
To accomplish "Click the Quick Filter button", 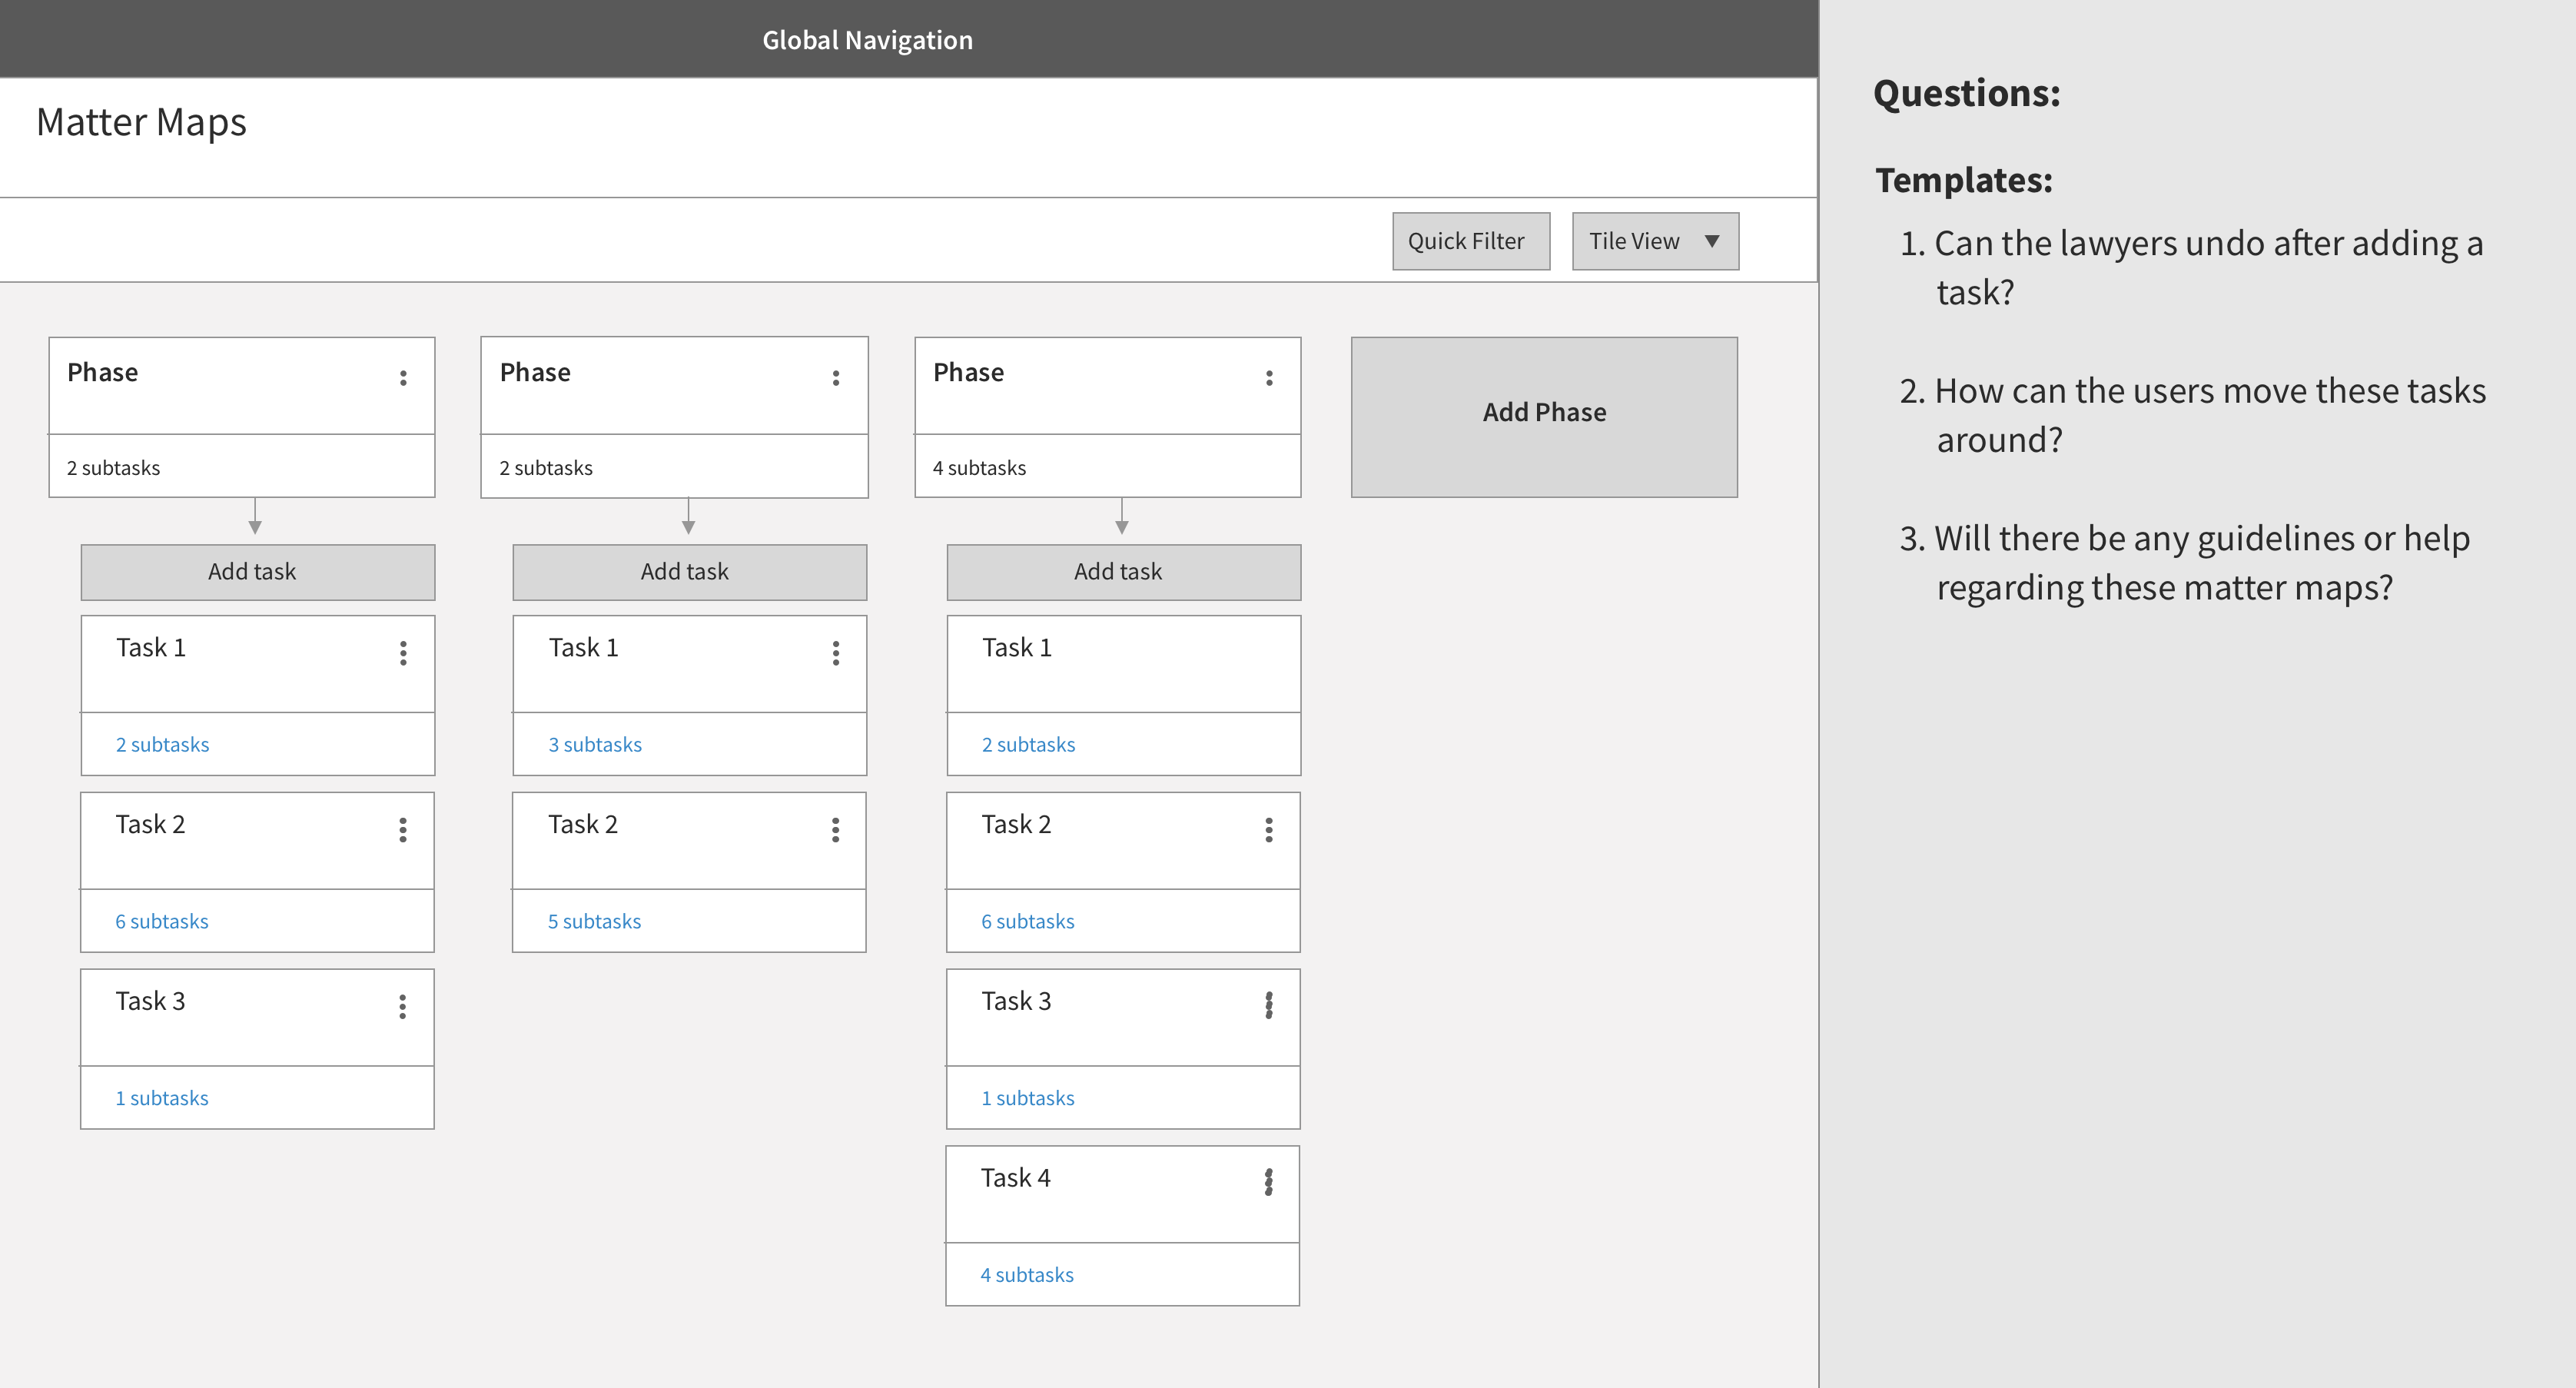I will (x=1470, y=241).
